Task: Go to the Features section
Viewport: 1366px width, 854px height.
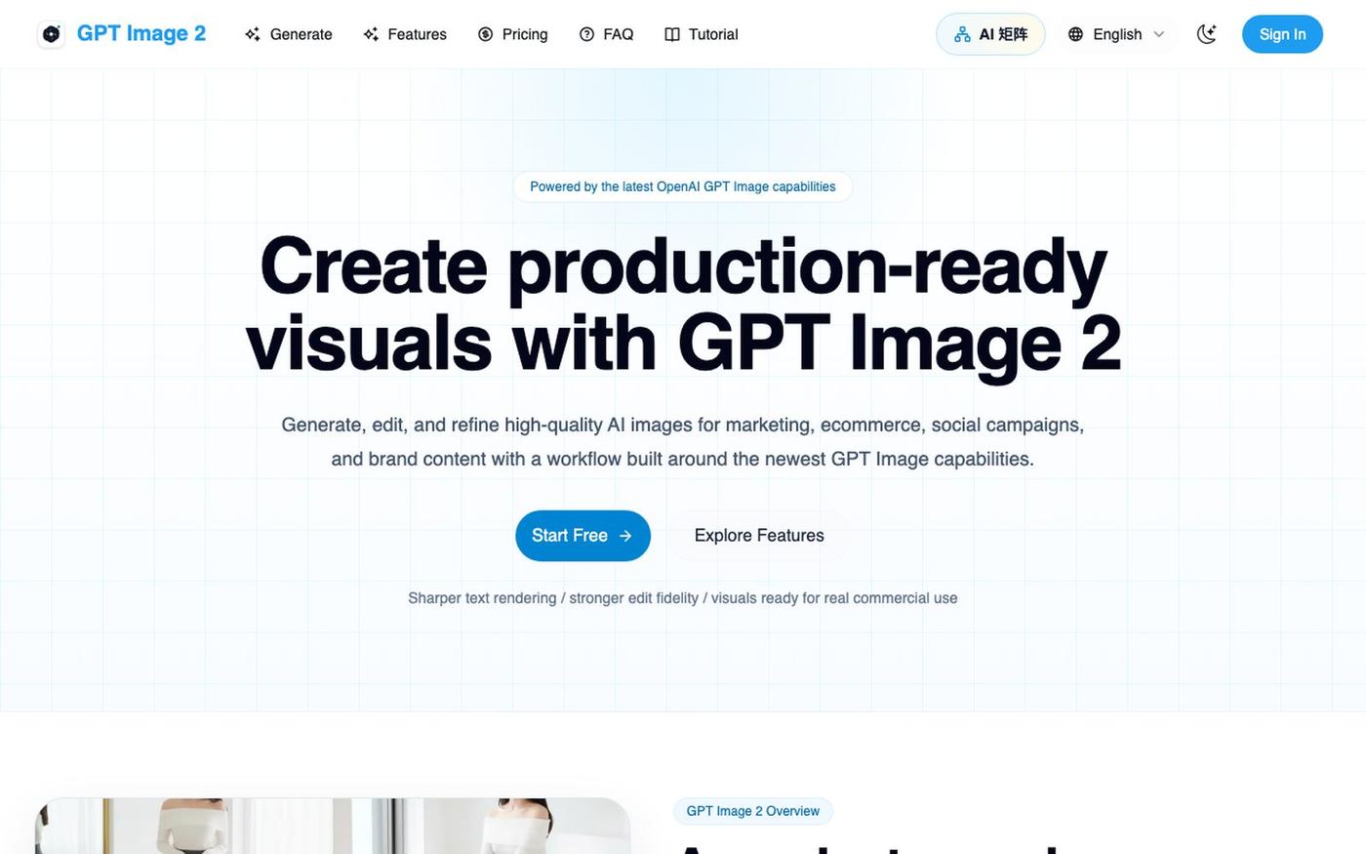Action: (x=405, y=34)
